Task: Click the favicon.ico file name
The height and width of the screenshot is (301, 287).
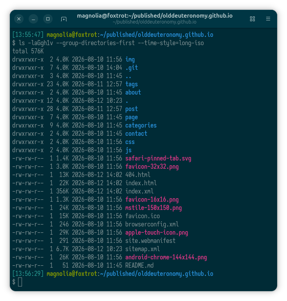Action: pos(143,216)
